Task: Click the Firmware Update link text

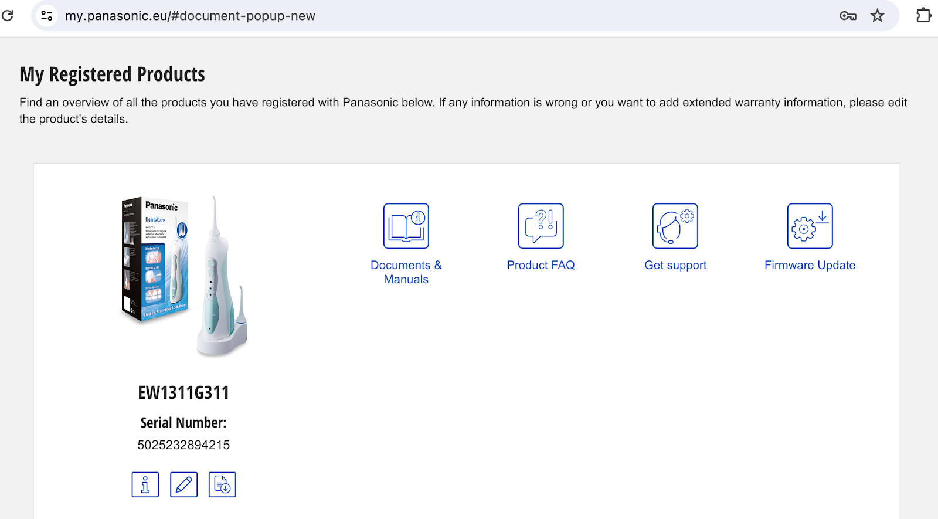Action: click(810, 265)
